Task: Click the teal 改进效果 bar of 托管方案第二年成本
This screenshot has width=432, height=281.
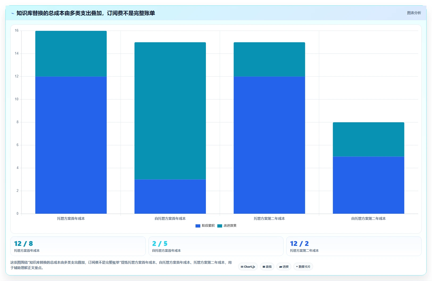Action: click(x=269, y=59)
